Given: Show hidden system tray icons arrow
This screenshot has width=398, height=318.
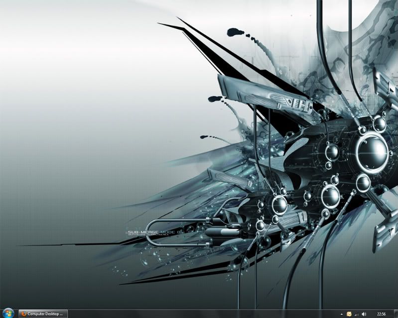Looking at the screenshot, I should click(341, 314).
